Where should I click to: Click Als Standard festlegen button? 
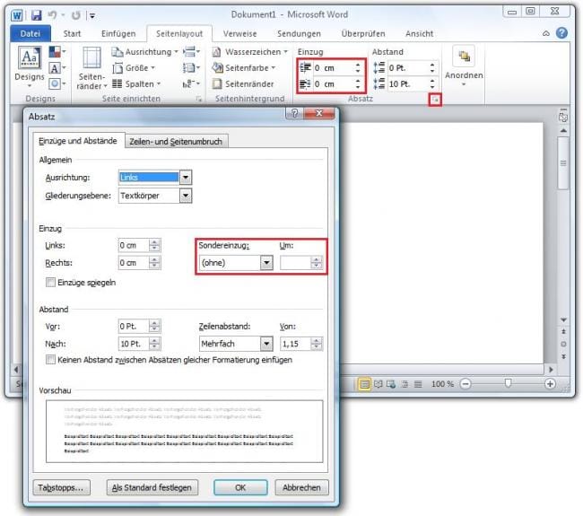(x=152, y=487)
